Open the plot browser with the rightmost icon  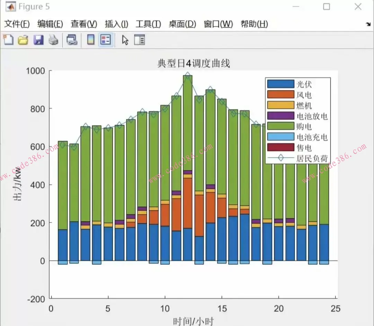(x=139, y=40)
